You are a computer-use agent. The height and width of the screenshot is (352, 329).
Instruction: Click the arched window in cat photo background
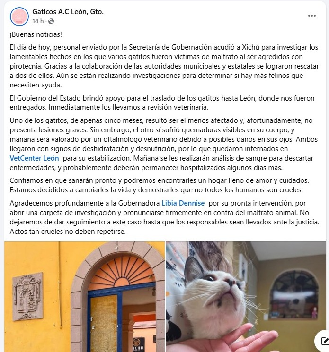(294, 294)
